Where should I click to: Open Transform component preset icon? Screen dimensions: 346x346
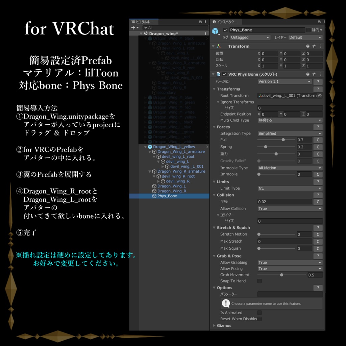(x=314, y=46)
